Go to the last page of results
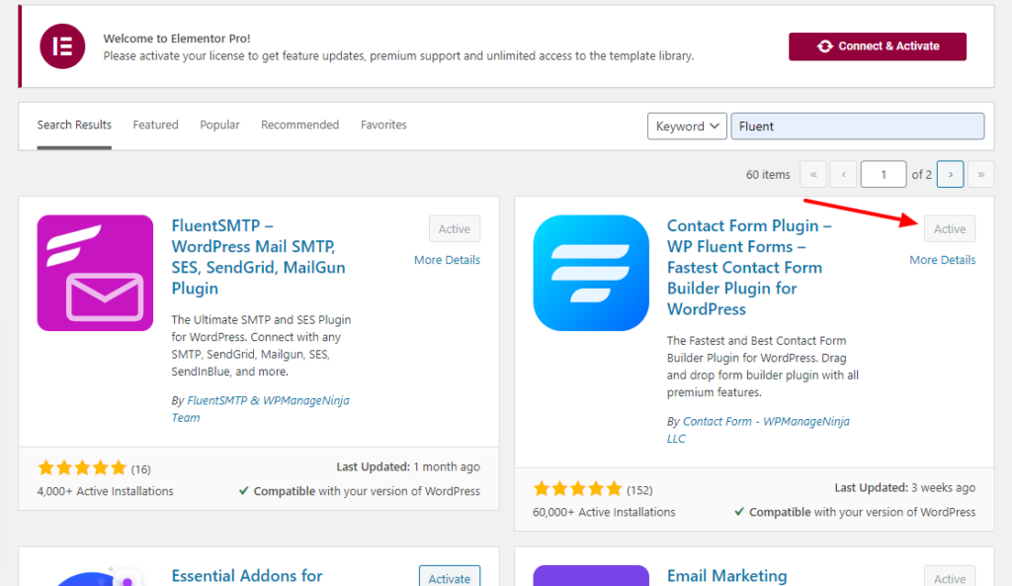 981,174
